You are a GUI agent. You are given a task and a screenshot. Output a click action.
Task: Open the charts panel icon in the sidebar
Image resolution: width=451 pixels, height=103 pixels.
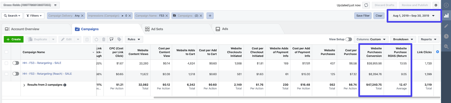[x=446, y=16]
